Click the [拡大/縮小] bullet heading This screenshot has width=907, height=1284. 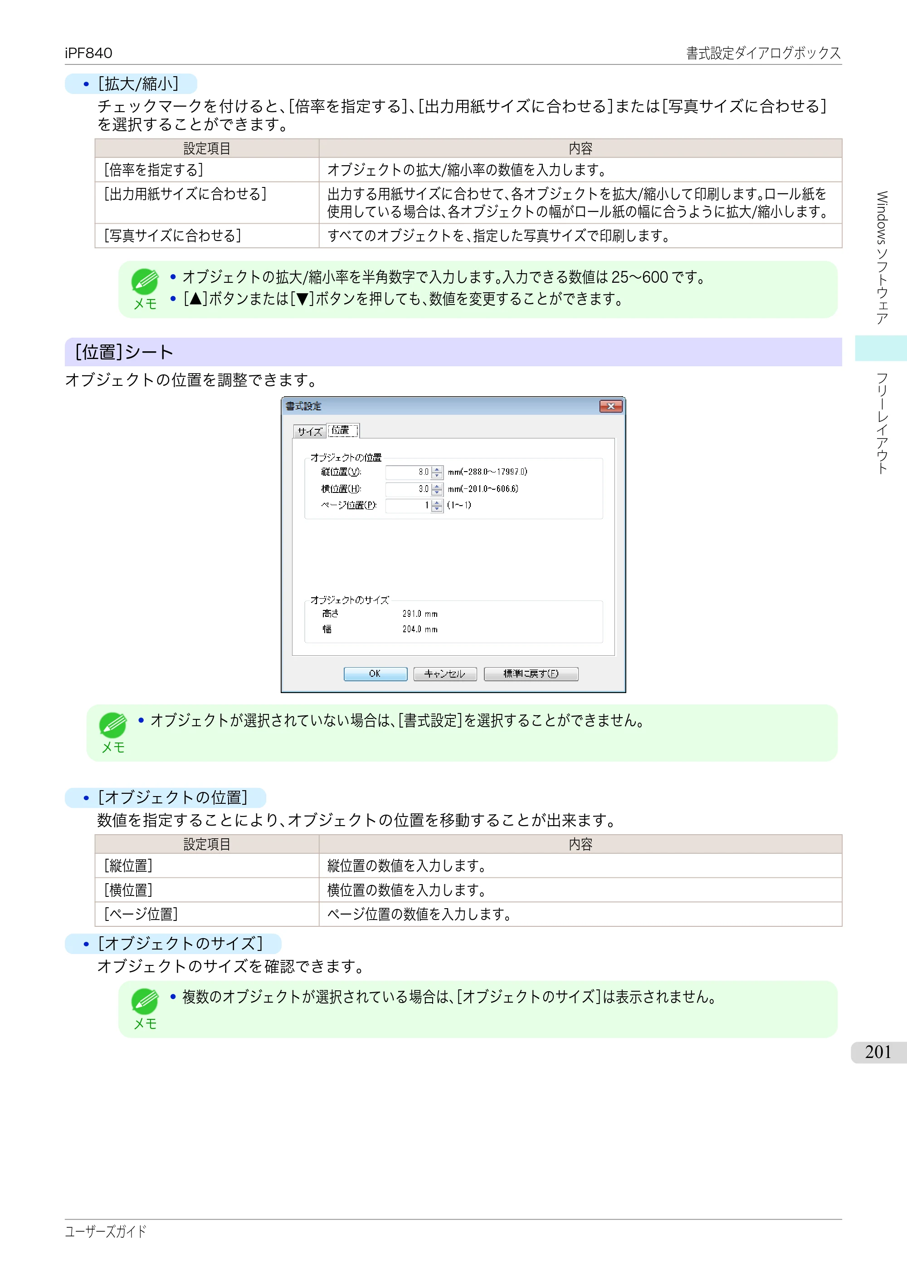[x=139, y=84]
